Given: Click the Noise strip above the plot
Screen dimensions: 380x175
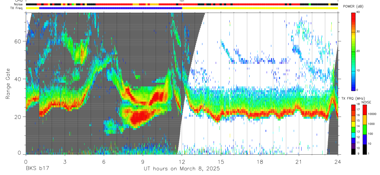Looking at the screenshot, I should coord(182,5).
